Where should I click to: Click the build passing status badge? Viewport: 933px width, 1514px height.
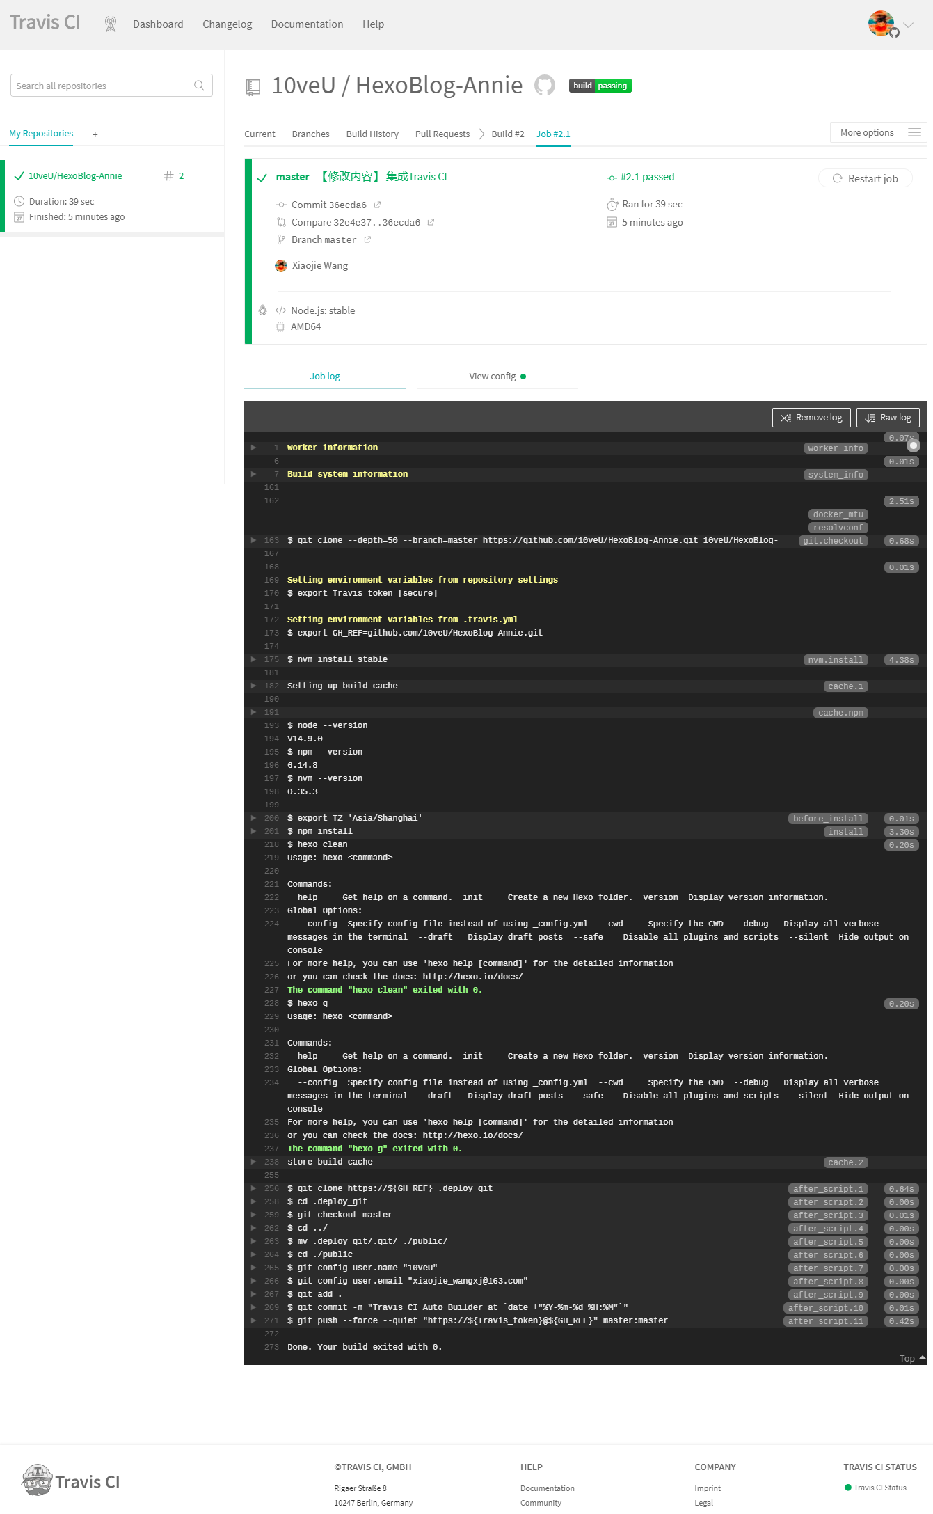coord(600,86)
